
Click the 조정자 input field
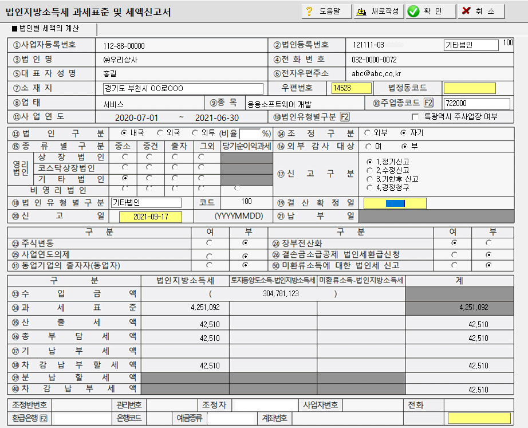tap(265, 405)
